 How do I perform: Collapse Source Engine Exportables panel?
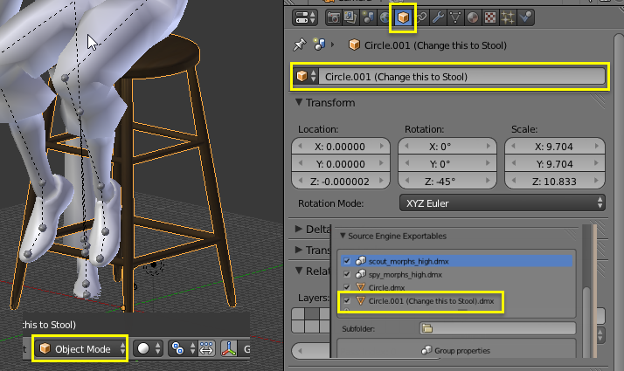point(343,236)
